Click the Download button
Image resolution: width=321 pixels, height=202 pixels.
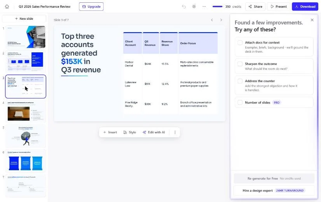click(305, 7)
